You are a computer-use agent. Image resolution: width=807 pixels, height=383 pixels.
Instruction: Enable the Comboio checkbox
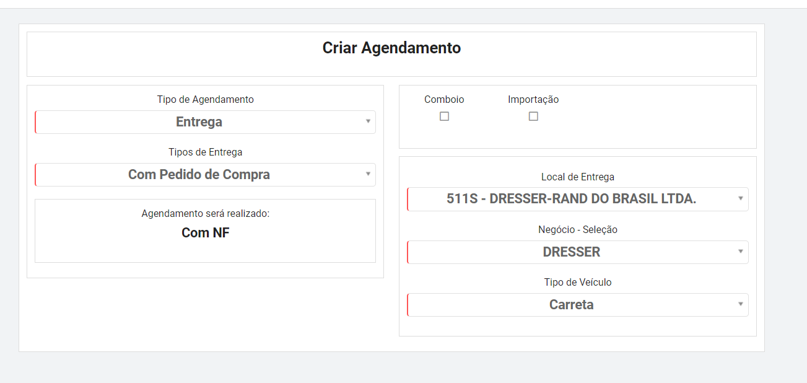[444, 117]
